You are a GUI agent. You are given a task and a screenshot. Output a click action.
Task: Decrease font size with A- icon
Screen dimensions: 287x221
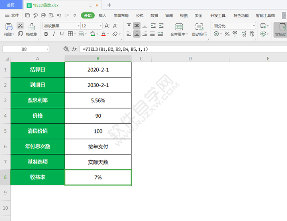[115, 26]
